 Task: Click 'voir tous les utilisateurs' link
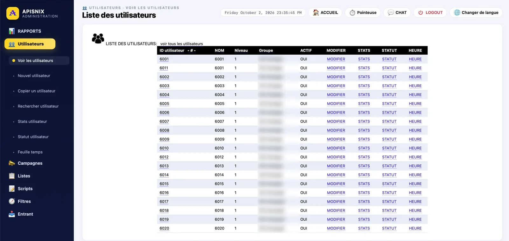tap(182, 44)
